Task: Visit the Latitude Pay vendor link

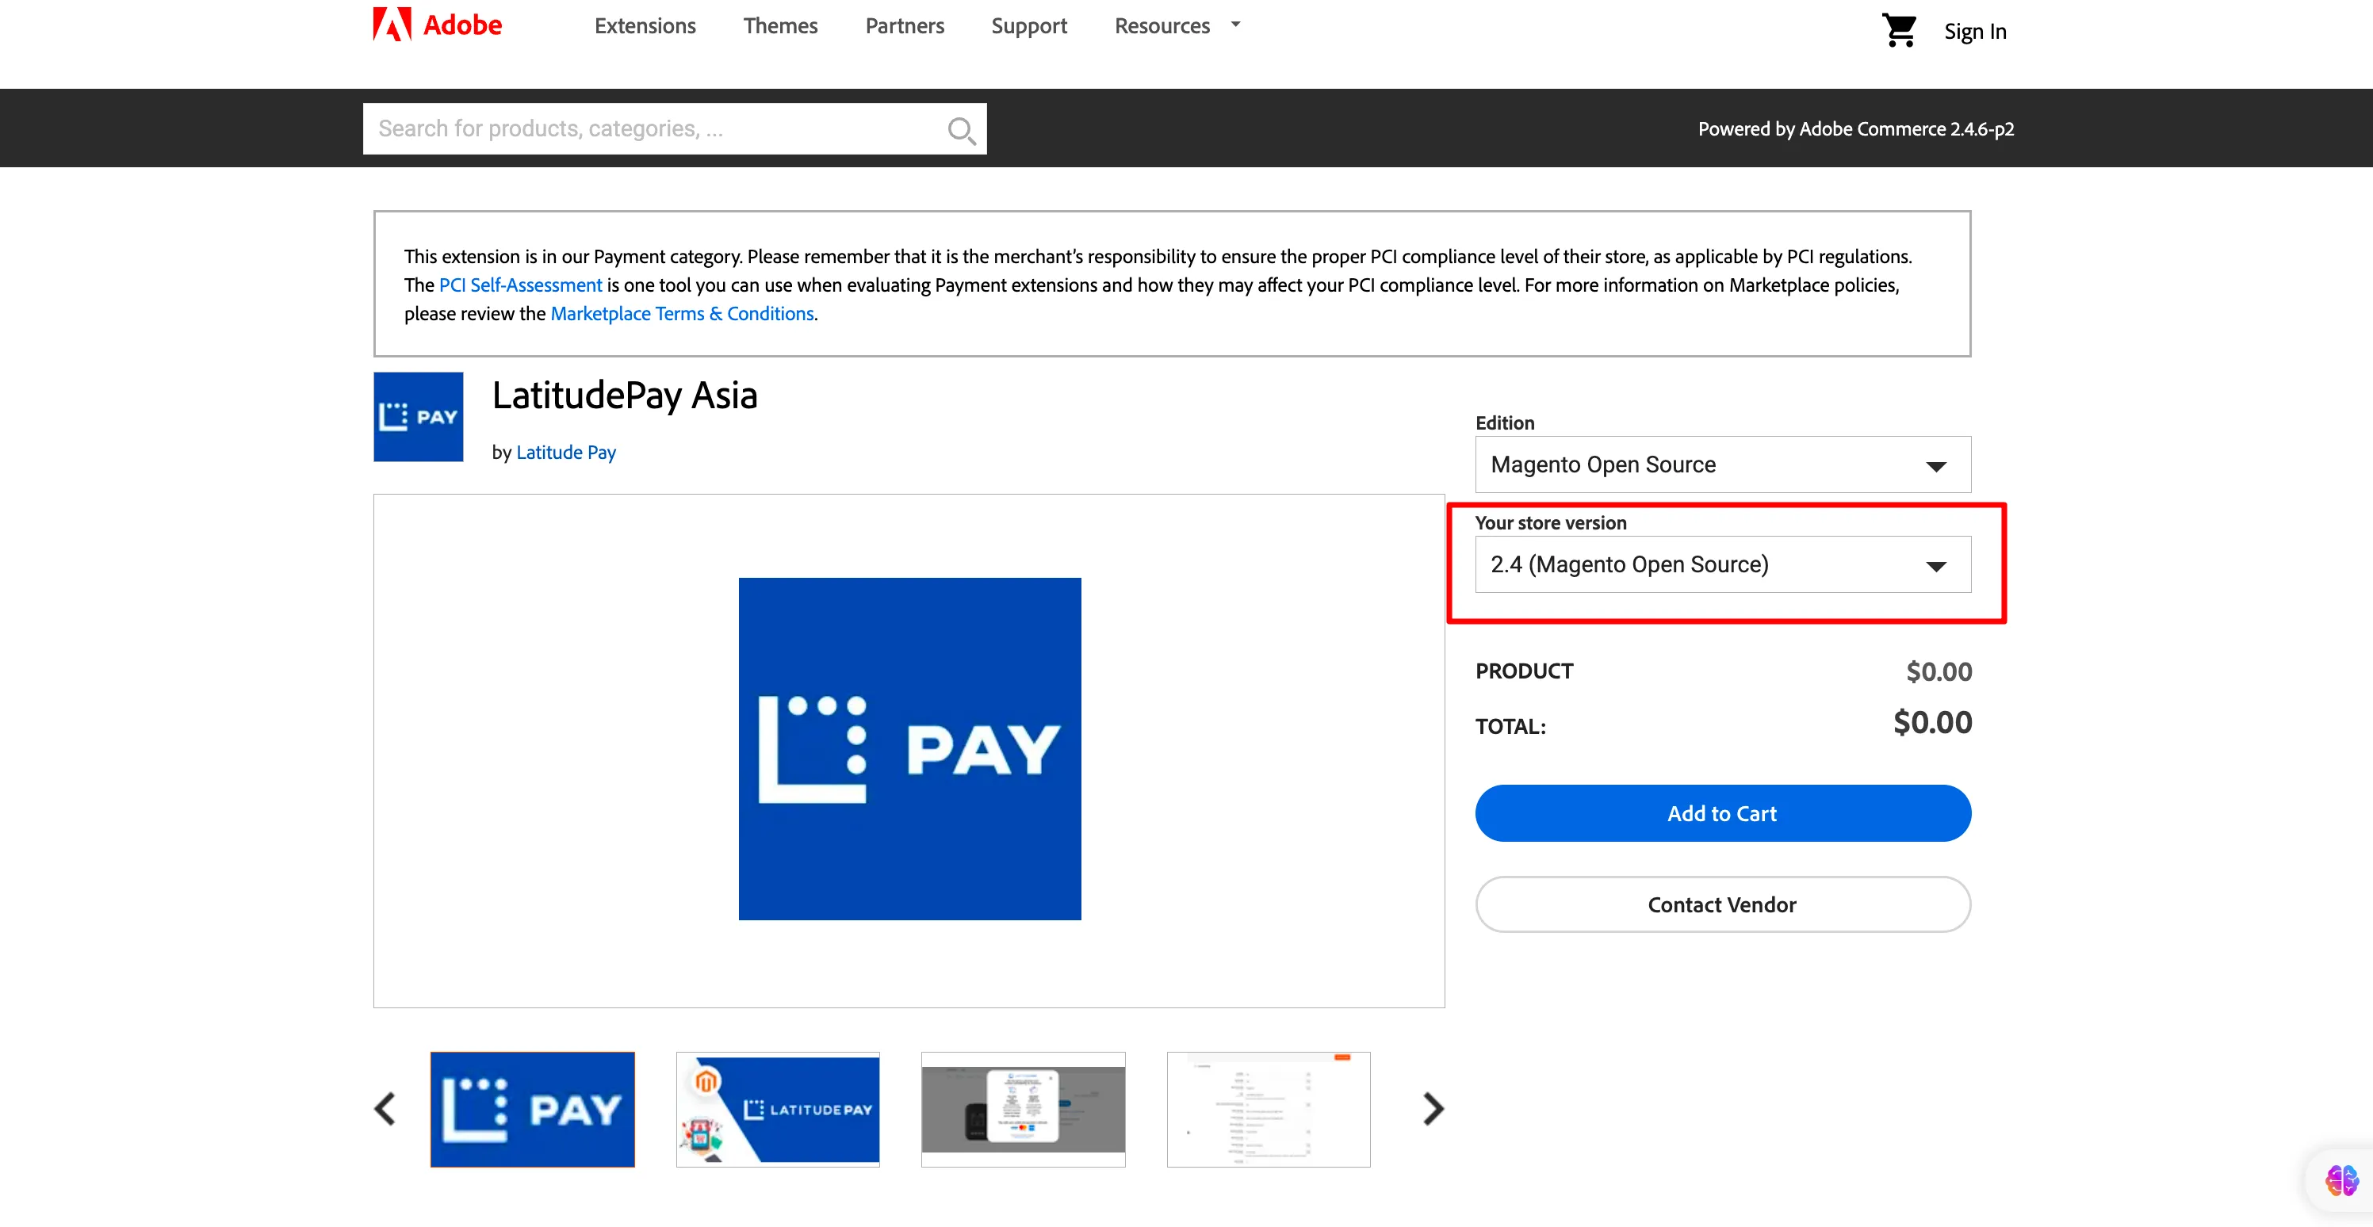Action: [x=565, y=453]
